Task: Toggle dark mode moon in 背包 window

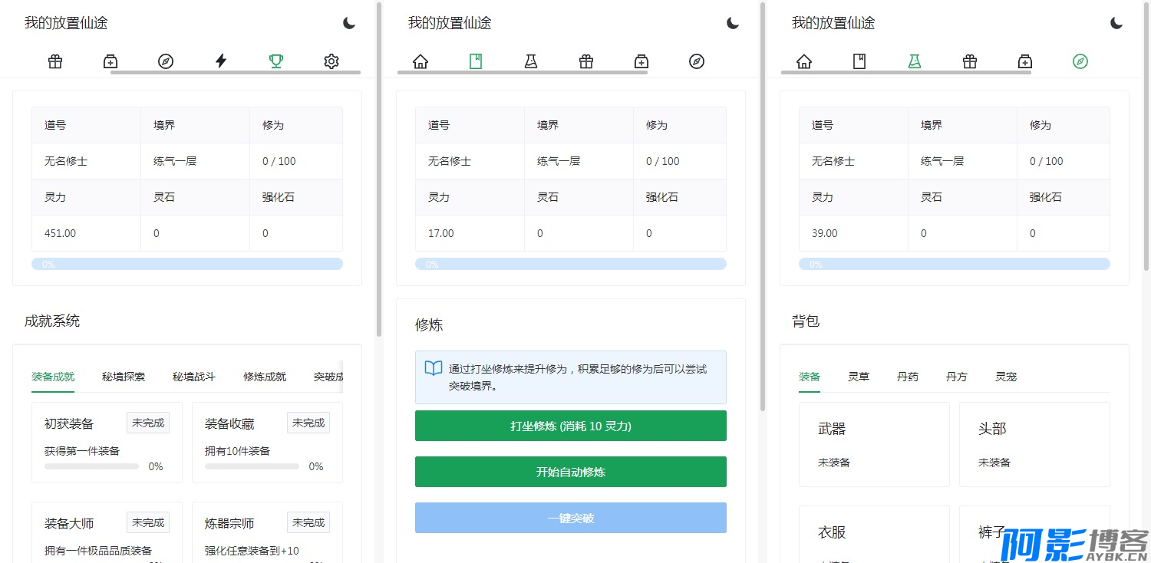Action: (x=1116, y=23)
